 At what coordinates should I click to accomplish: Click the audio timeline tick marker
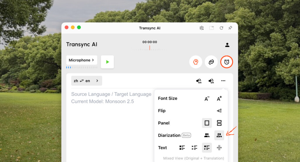point(150,48)
